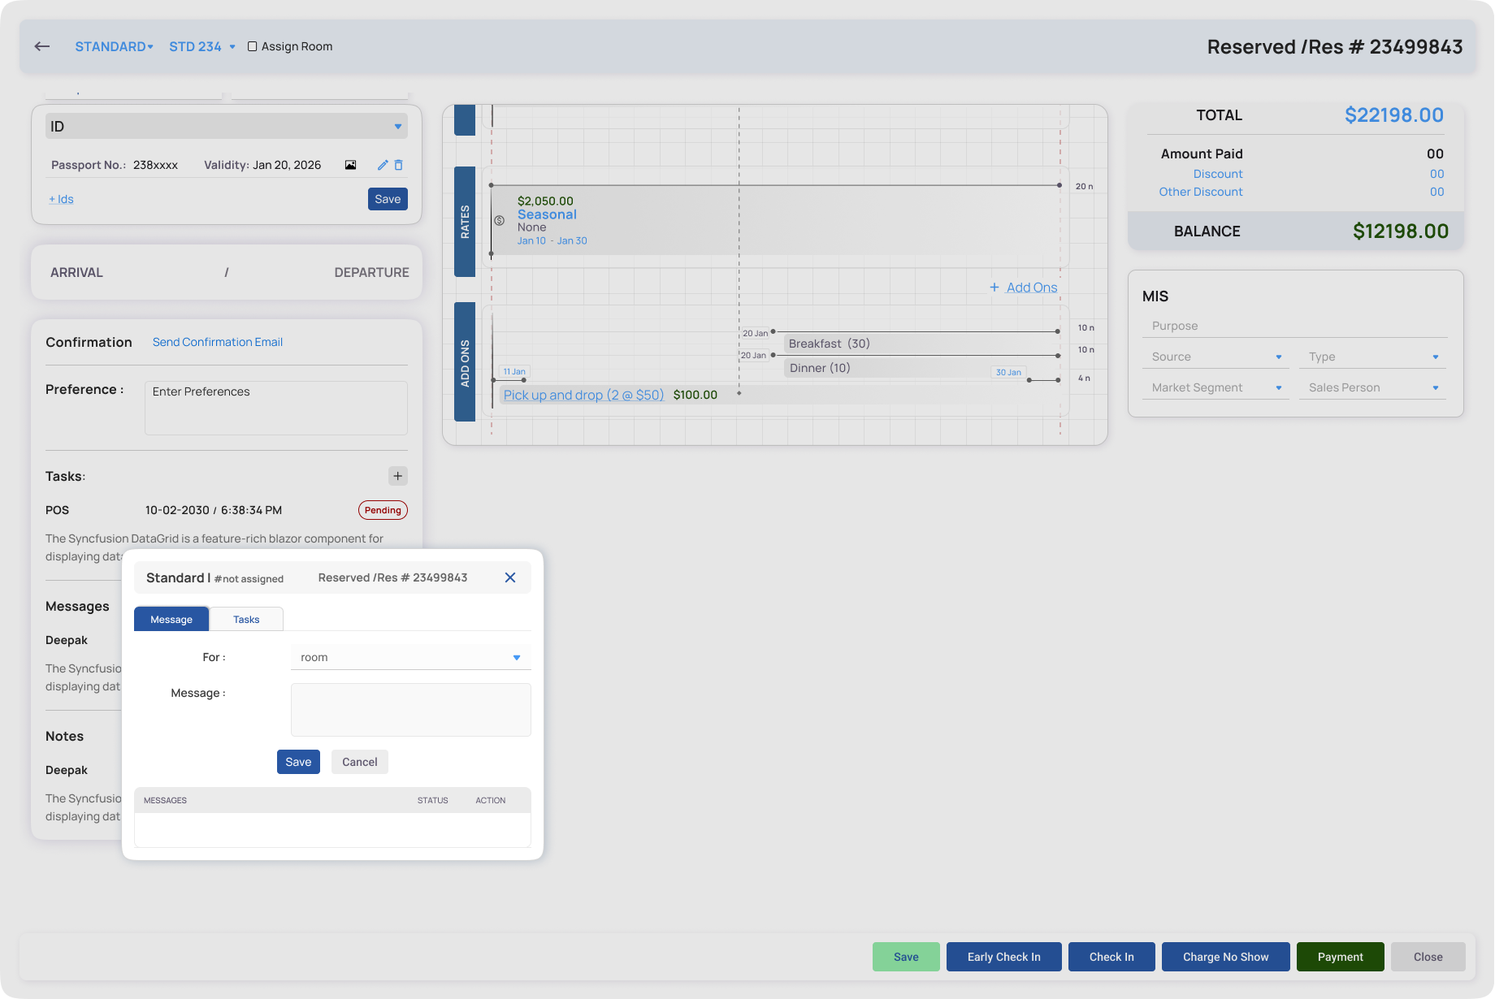The height and width of the screenshot is (999, 1495).
Task: Close the message popup with X icon
Action: [x=510, y=577]
